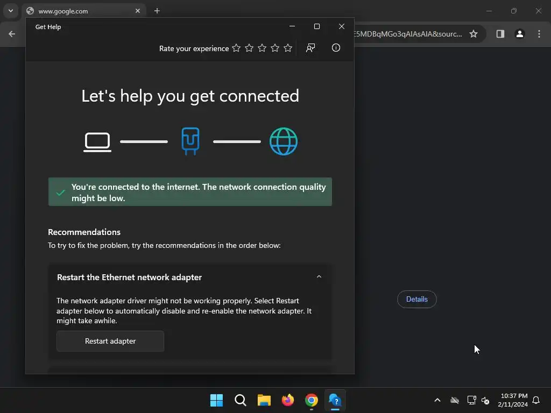Open File Explorer from taskbar
The height and width of the screenshot is (413, 551).
(x=264, y=400)
